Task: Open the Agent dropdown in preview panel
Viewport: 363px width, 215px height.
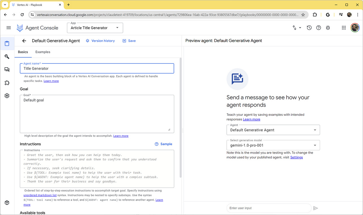Action: pos(273,130)
